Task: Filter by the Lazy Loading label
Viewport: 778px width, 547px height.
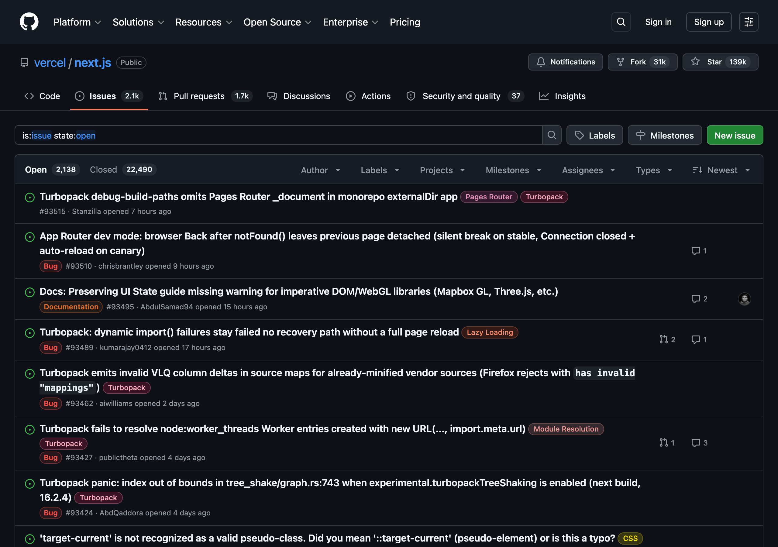Action: [490, 332]
